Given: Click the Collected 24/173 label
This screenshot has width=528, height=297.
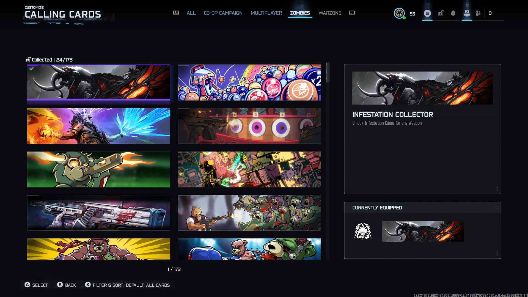Looking at the screenshot, I should [52, 60].
